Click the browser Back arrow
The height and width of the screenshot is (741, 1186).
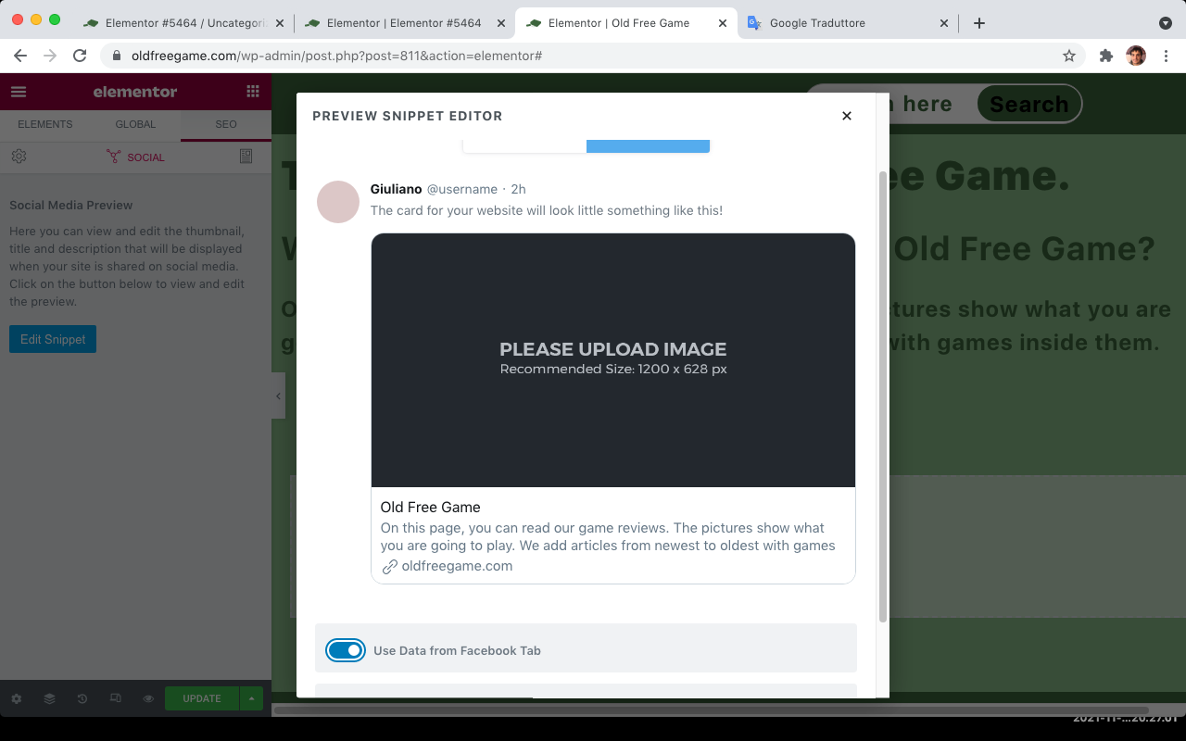20,56
